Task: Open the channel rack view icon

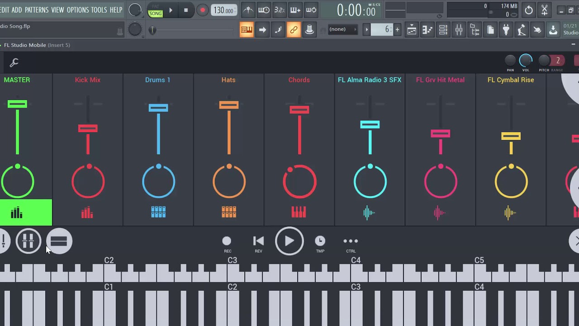Action: pos(443,30)
